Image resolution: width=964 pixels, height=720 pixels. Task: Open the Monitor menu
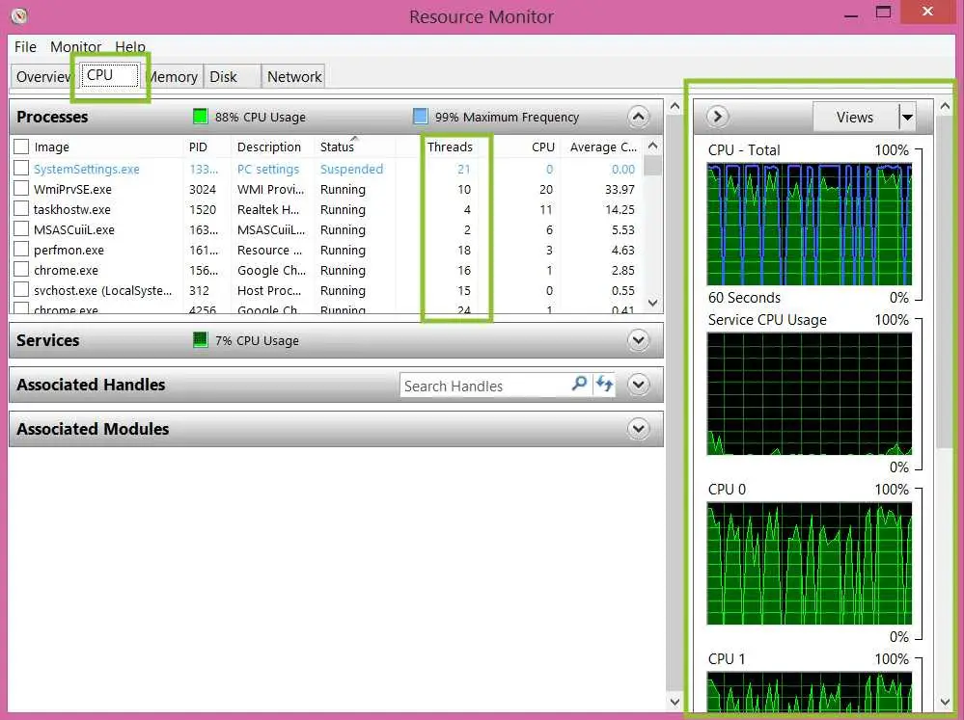75,46
